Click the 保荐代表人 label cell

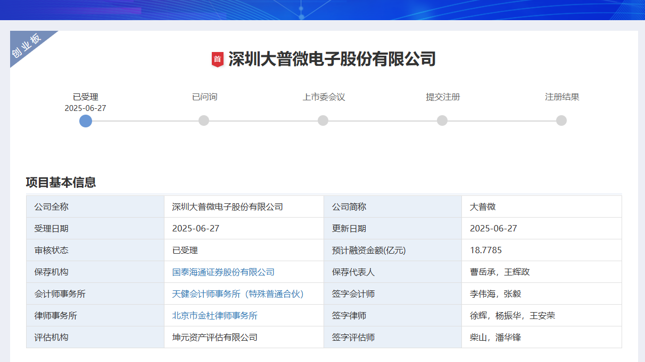393,272
